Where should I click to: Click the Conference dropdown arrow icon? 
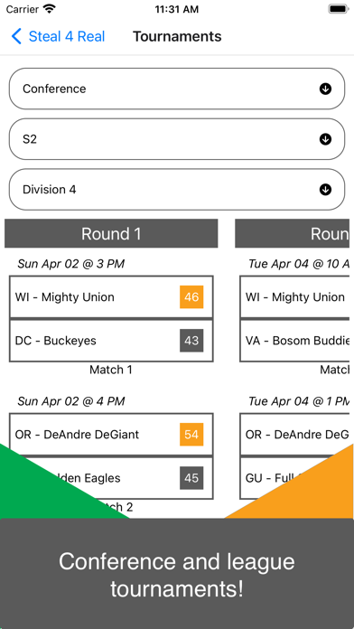[x=325, y=89]
